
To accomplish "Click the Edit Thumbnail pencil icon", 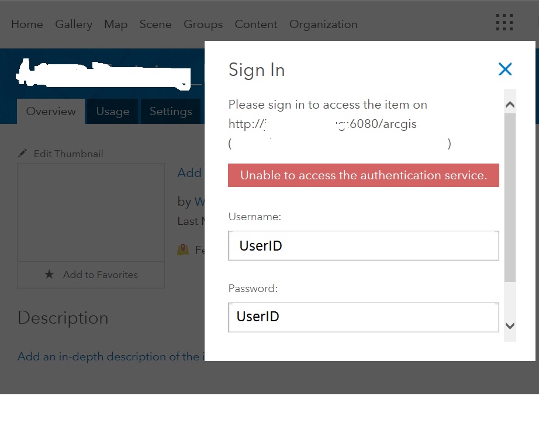I will click(23, 154).
